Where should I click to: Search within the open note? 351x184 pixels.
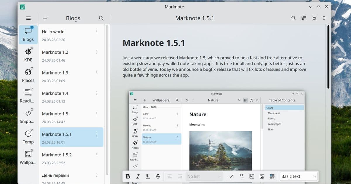click(x=294, y=18)
